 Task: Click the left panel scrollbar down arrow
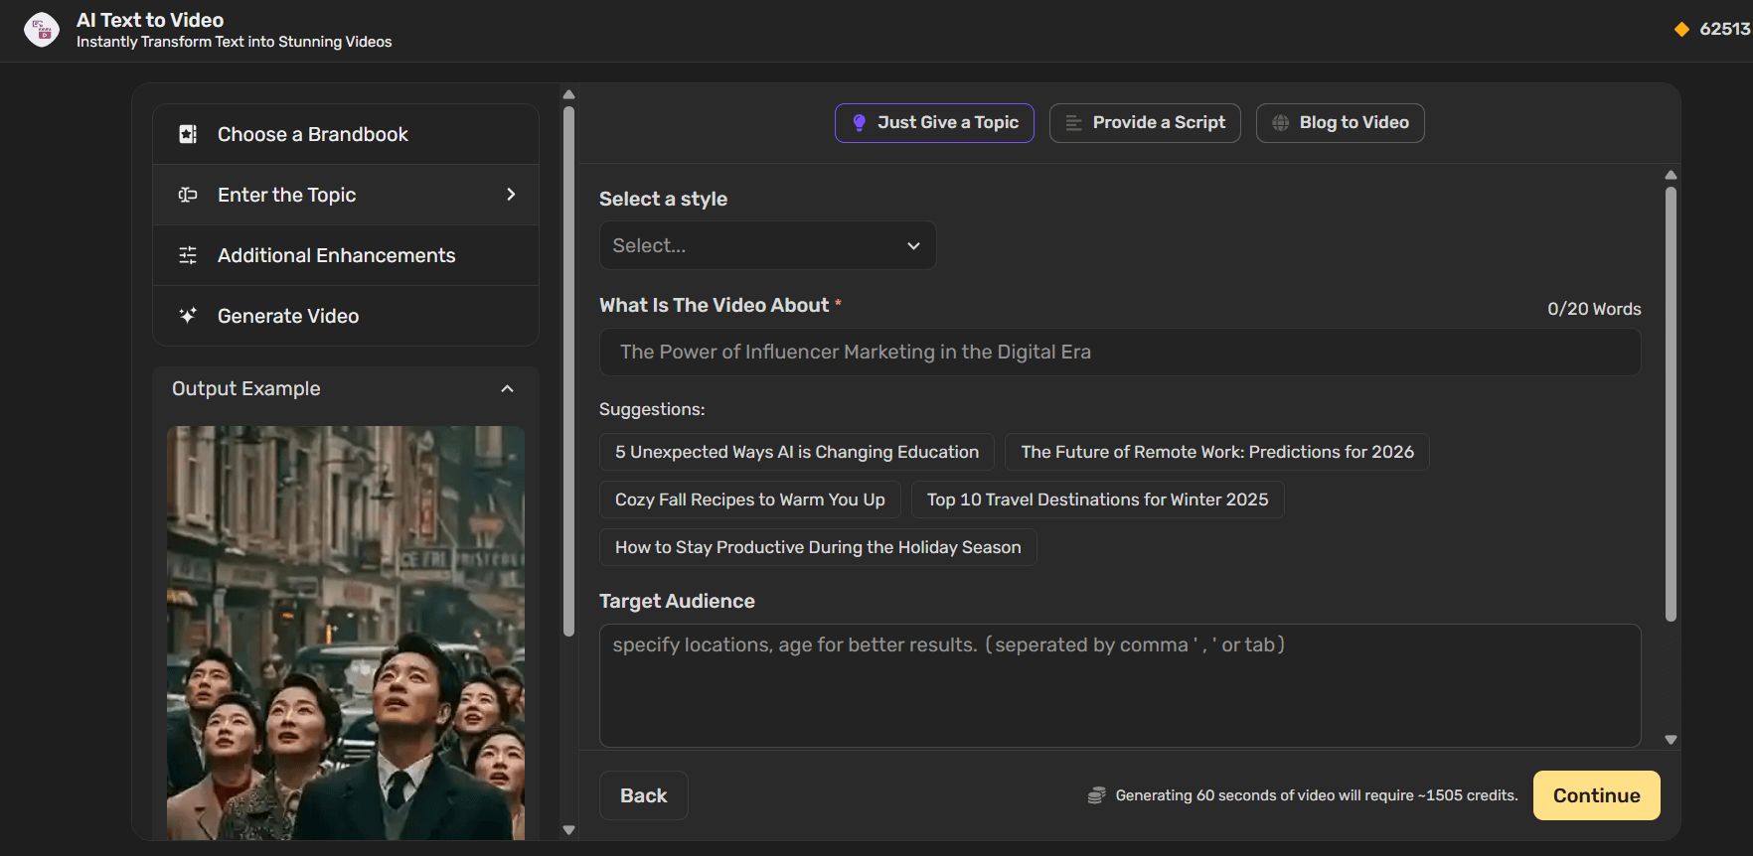tap(568, 830)
